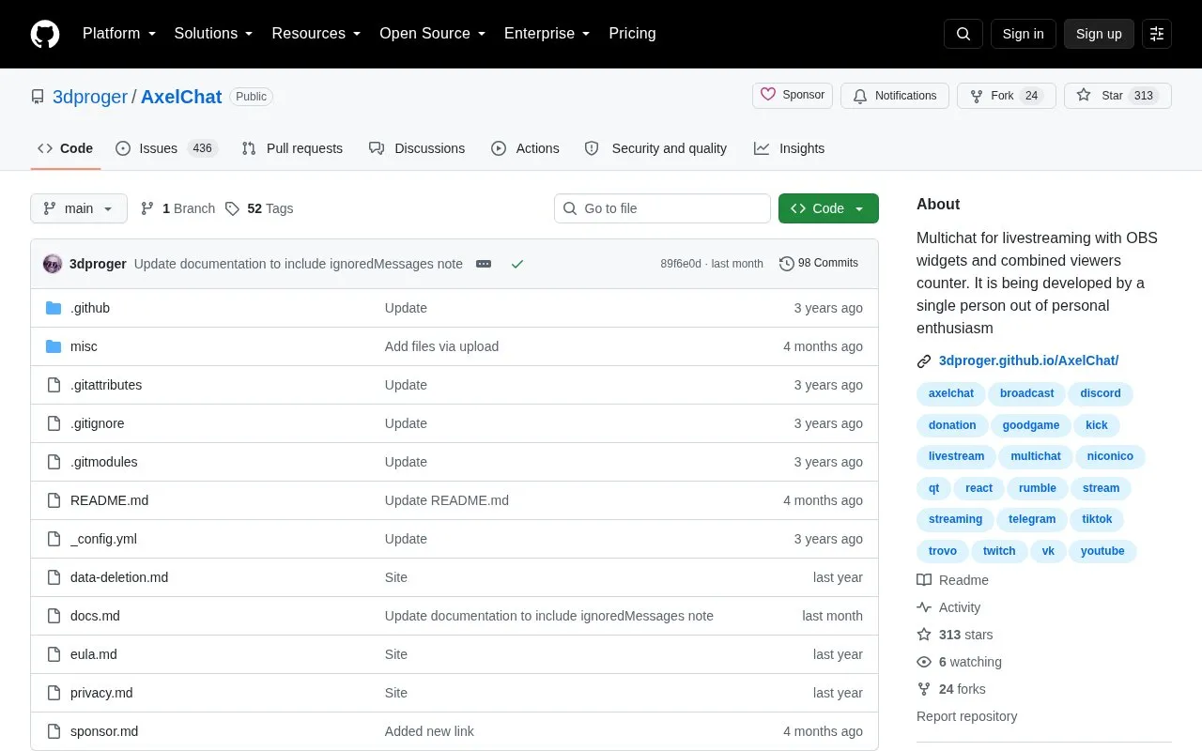Click the .github folder icon
The width and height of the screenshot is (1202, 751).
pyautogui.click(x=54, y=308)
